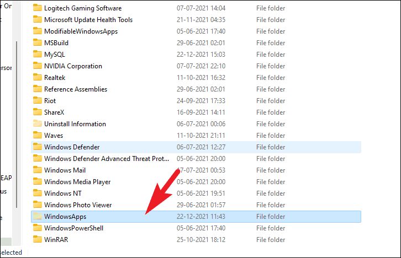Click the WinRAR folder name

tap(56, 240)
